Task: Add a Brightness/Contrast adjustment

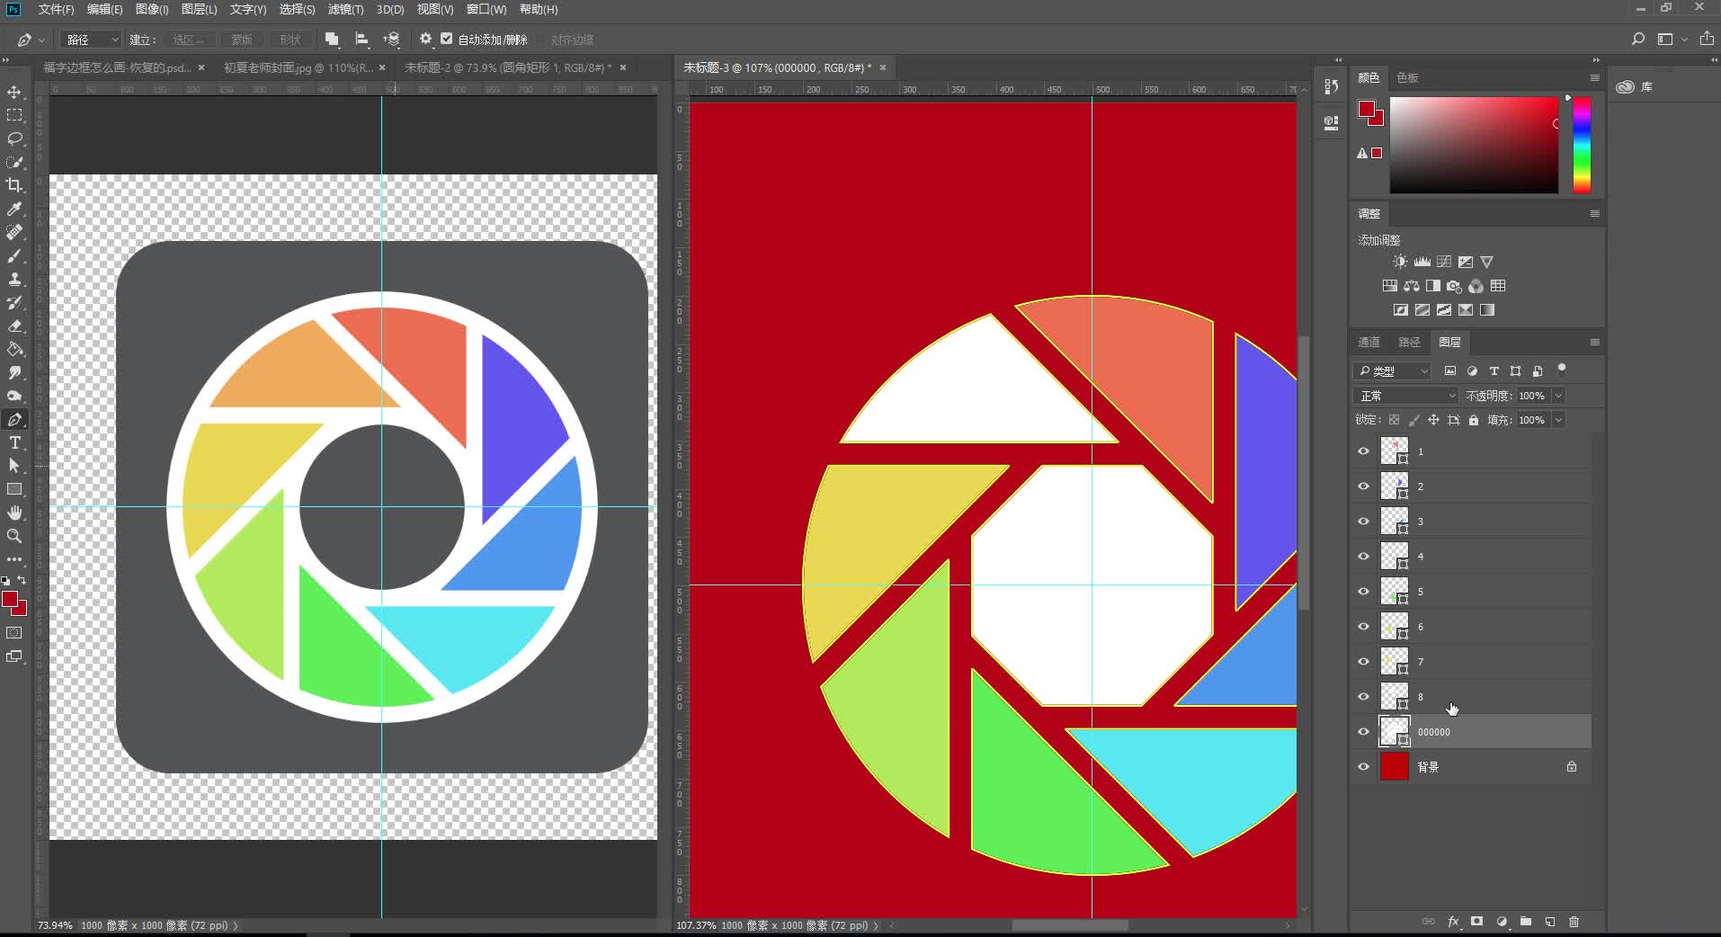Action: pos(1400,262)
